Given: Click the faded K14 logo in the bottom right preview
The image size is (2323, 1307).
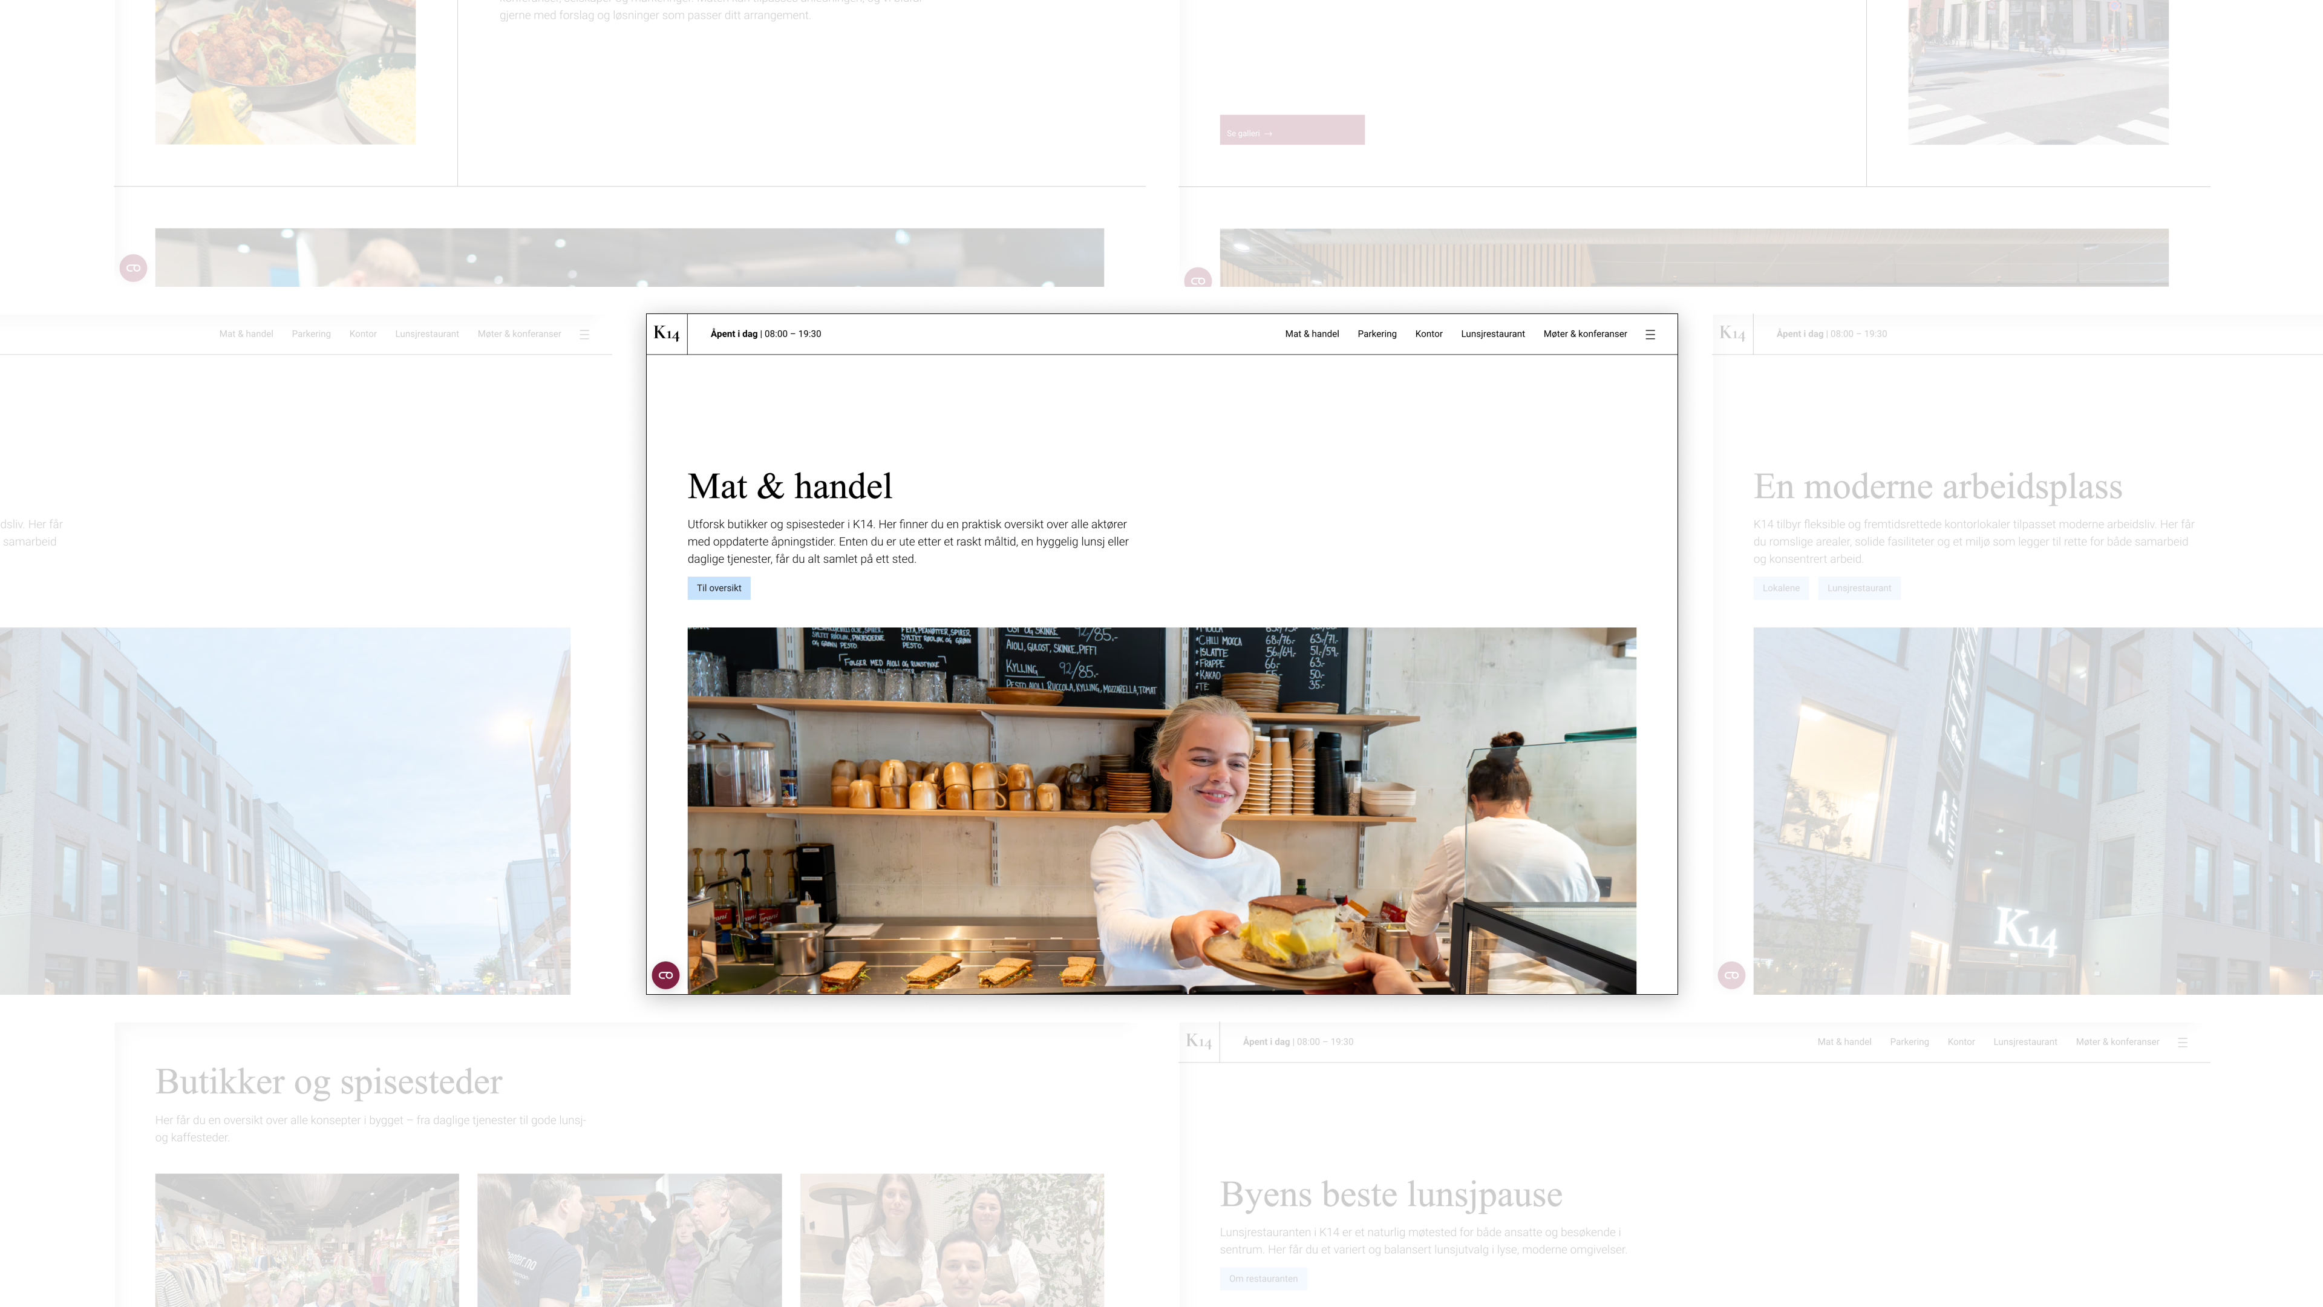Looking at the screenshot, I should (x=1198, y=1042).
